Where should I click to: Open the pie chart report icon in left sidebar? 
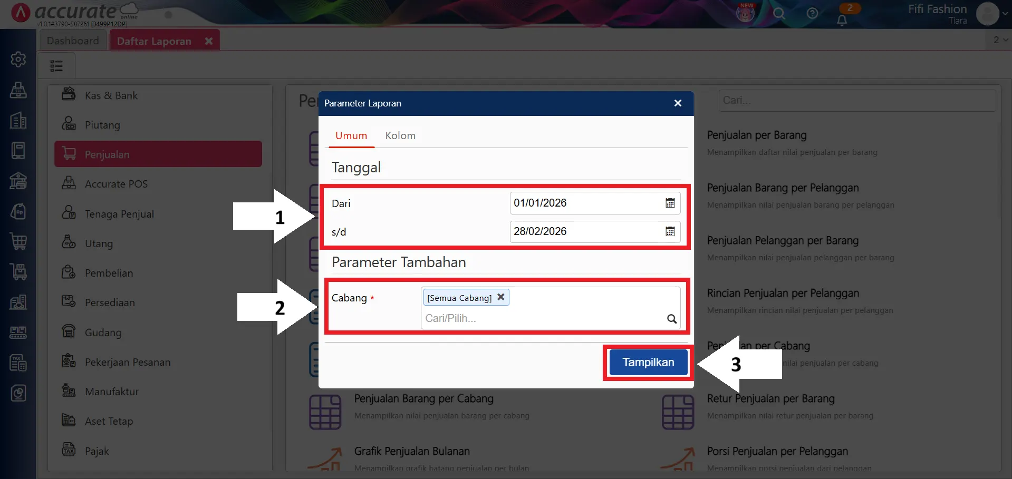pos(18,393)
